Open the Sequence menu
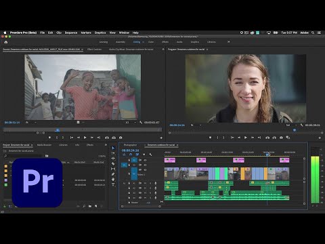 [x=71, y=33]
